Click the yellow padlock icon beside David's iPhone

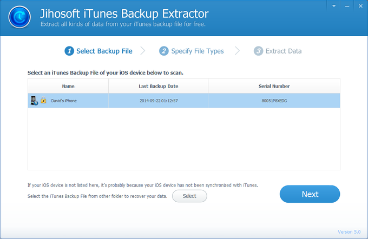[x=43, y=101]
